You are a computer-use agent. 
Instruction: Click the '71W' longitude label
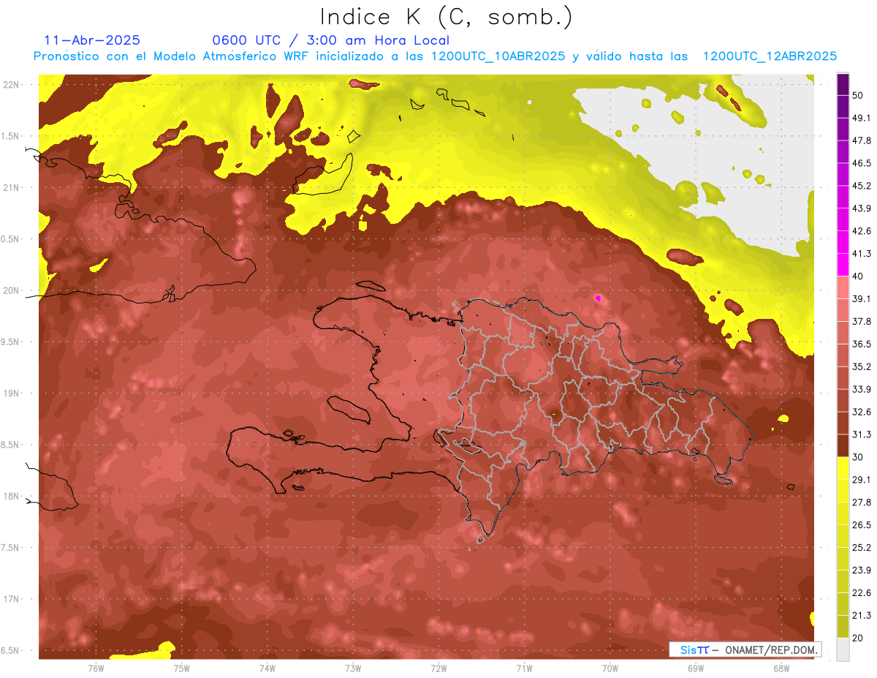click(x=524, y=668)
